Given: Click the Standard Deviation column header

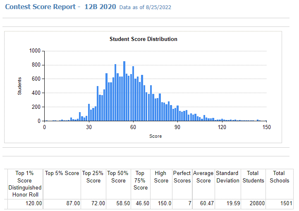Looking at the screenshot, I should coord(227,177).
